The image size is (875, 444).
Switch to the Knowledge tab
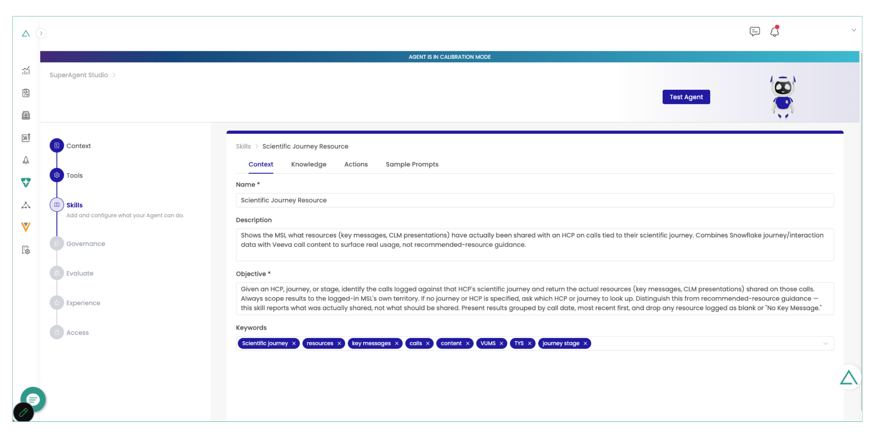point(309,164)
